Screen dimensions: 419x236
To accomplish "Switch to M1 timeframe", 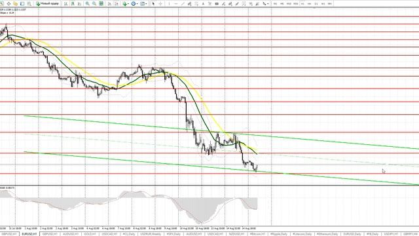I will [275, 4].
